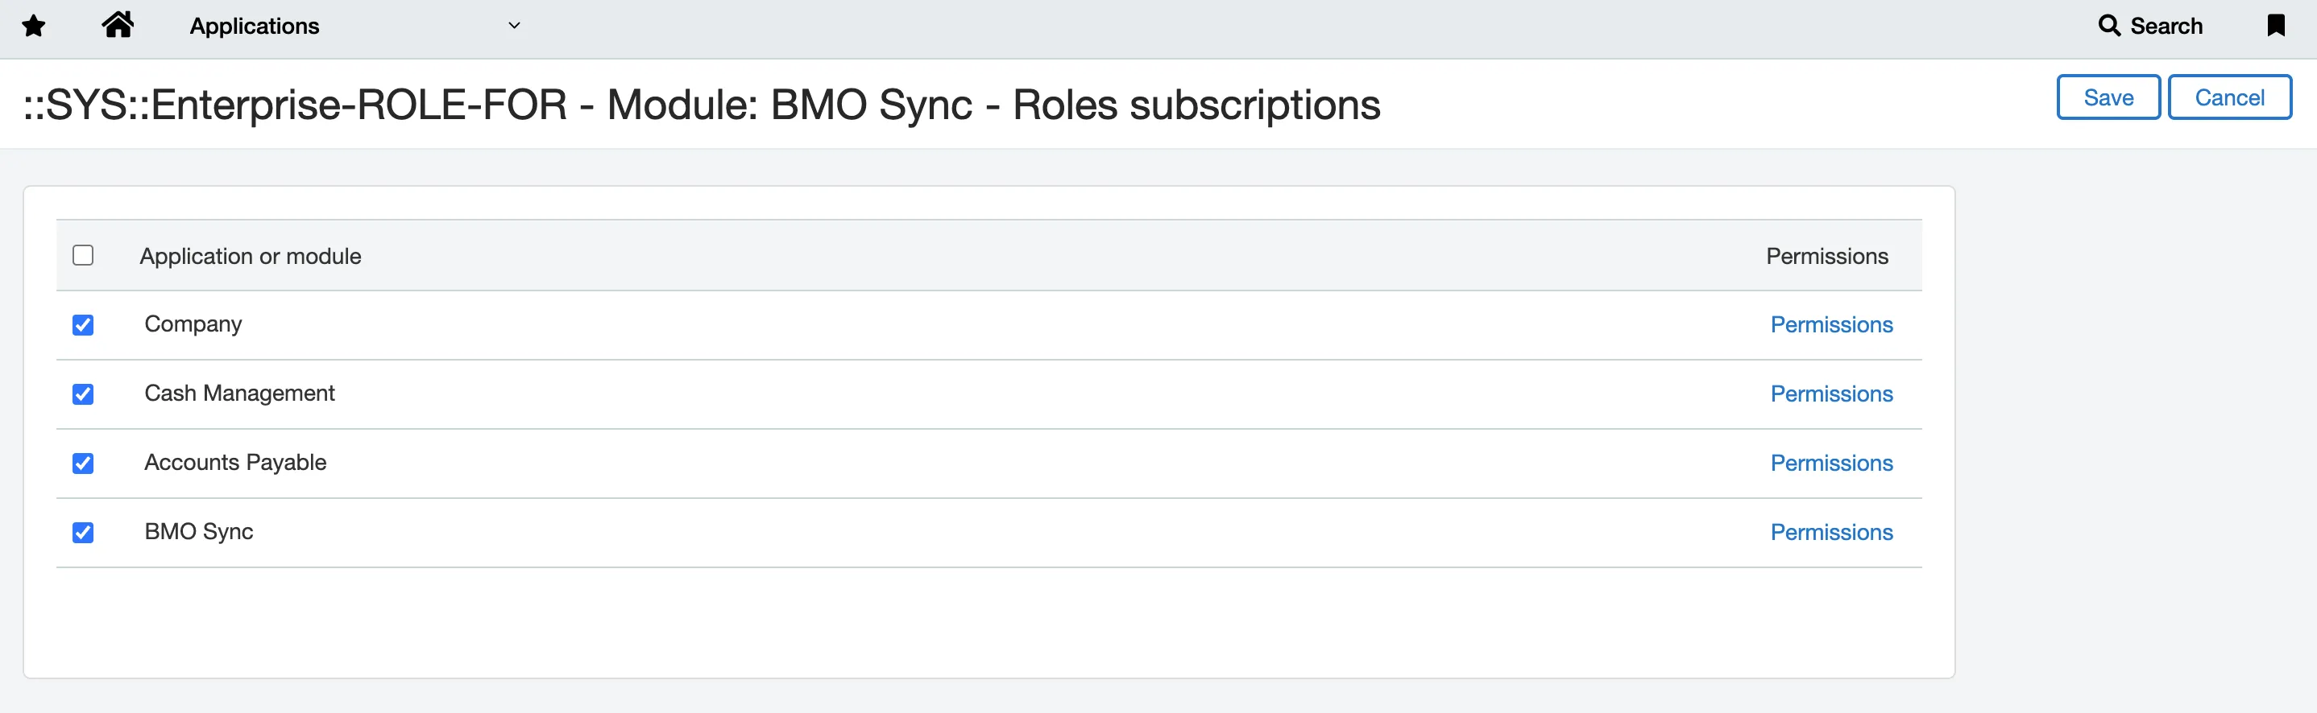Viewport: 2317px width, 713px height.
Task: Open Permissions link for BMO Sync
Action: pos(1831,533)
